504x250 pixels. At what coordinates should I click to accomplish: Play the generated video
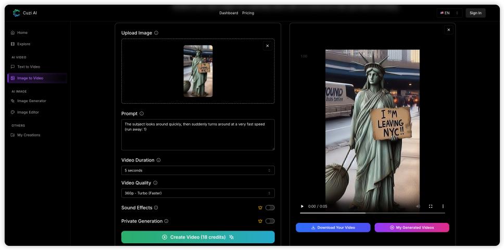click(x=302, y=206)
